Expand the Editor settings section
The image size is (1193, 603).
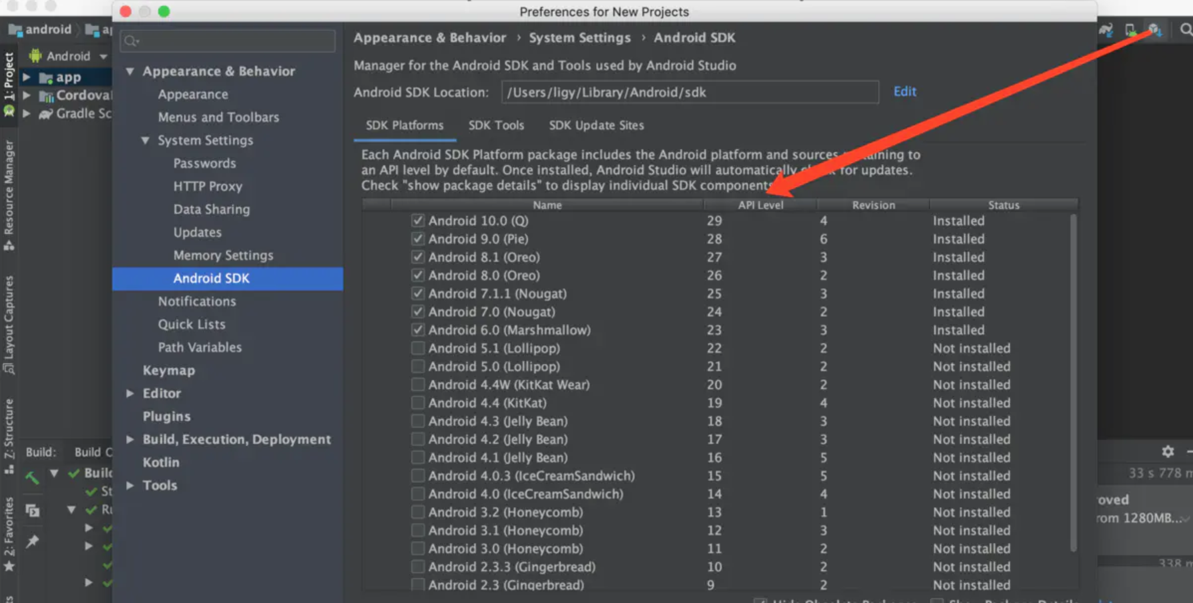pos(130,393)
